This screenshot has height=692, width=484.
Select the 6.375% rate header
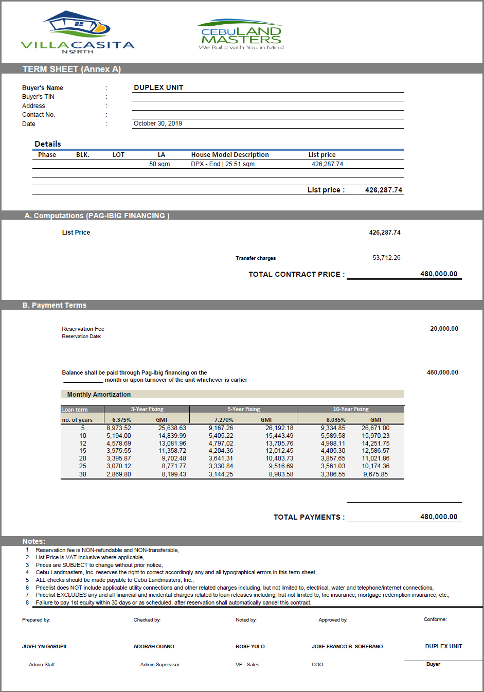pyautogui.click(x=121, y=420)
